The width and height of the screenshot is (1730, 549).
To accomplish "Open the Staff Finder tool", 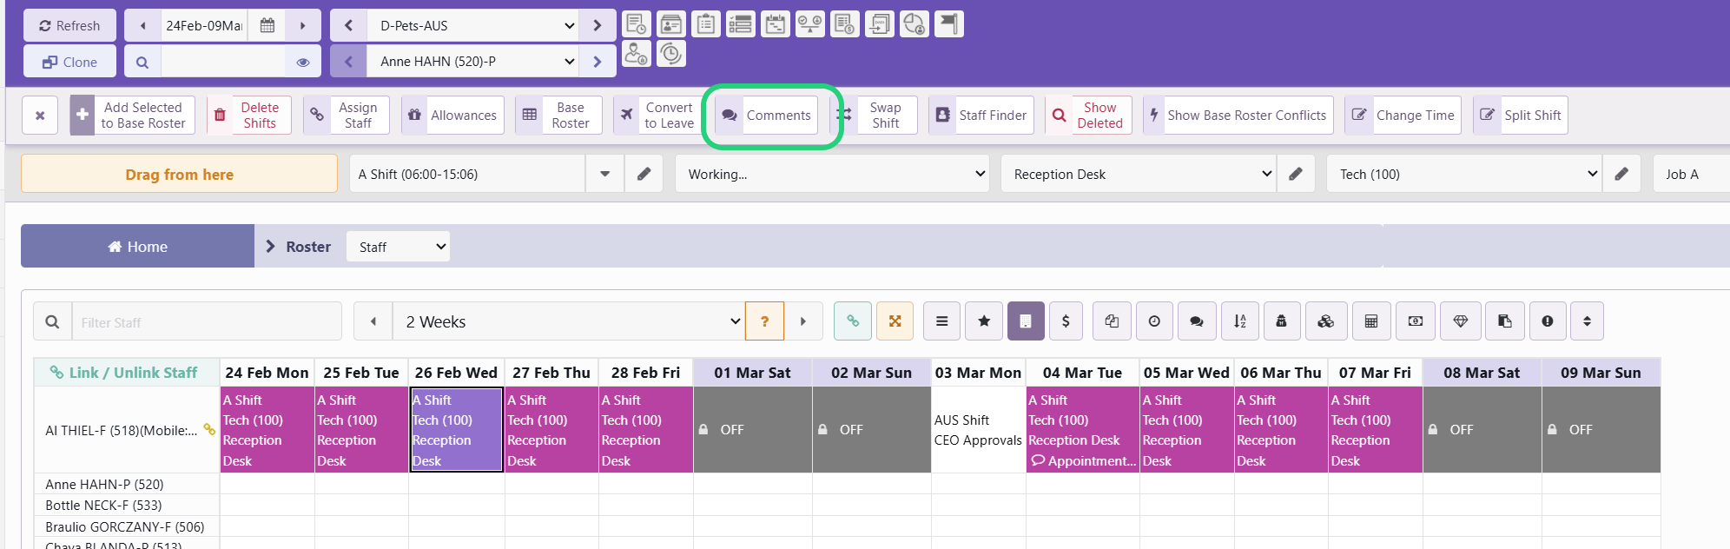I will tap(981, 115).
